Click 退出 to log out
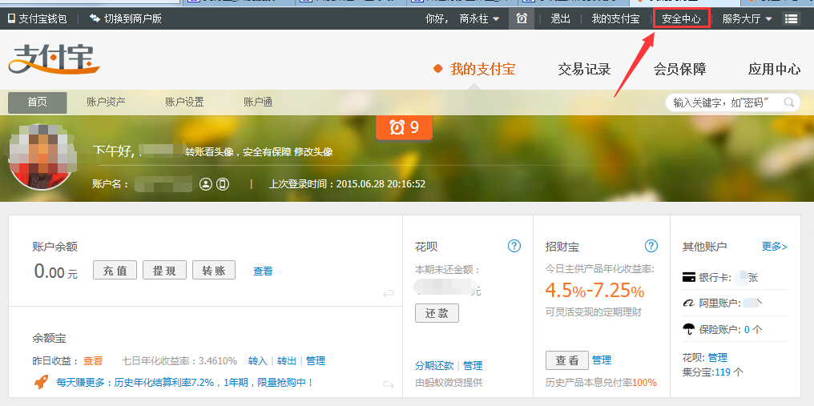The image size is (814, 406). pos(560,18)
